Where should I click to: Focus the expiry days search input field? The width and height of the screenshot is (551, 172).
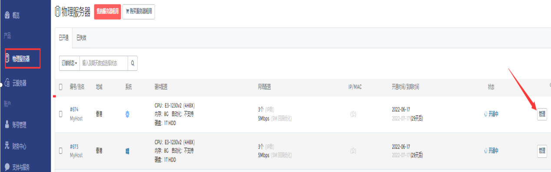pos(104,63)
